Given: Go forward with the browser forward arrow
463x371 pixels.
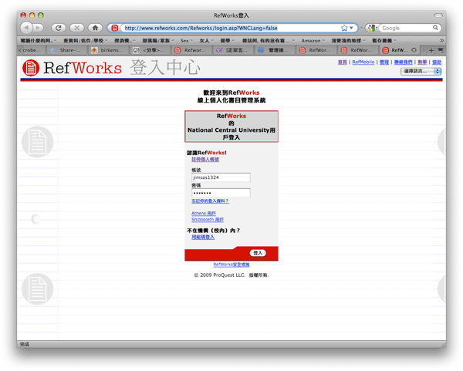Looking at the screenshot, I should 38,28.
